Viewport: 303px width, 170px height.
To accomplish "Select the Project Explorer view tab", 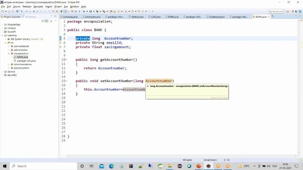I will [12, 17].
